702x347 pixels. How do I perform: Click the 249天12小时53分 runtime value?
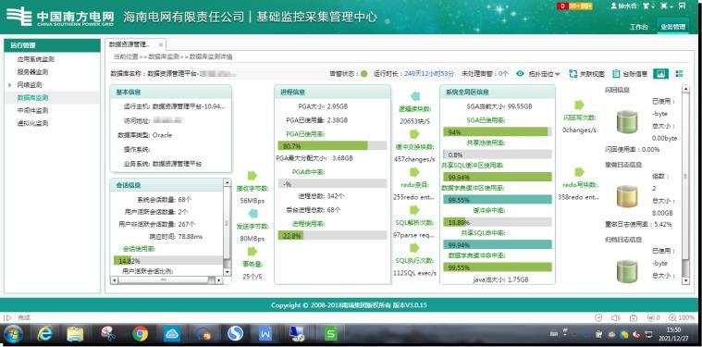pyautogui.click(x=429, y=74)
